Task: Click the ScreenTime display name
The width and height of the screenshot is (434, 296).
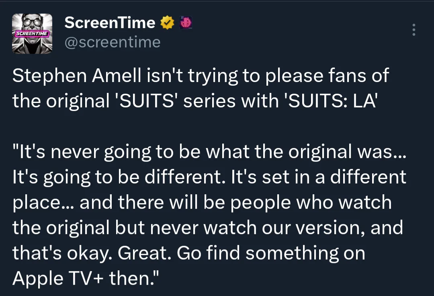Action: coord(110,23)
